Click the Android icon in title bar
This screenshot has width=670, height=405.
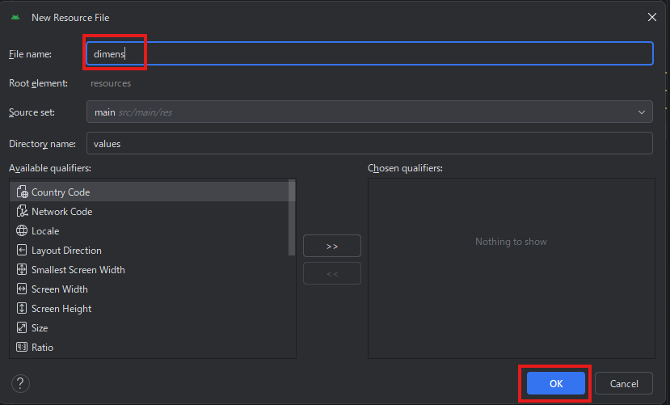15,18
